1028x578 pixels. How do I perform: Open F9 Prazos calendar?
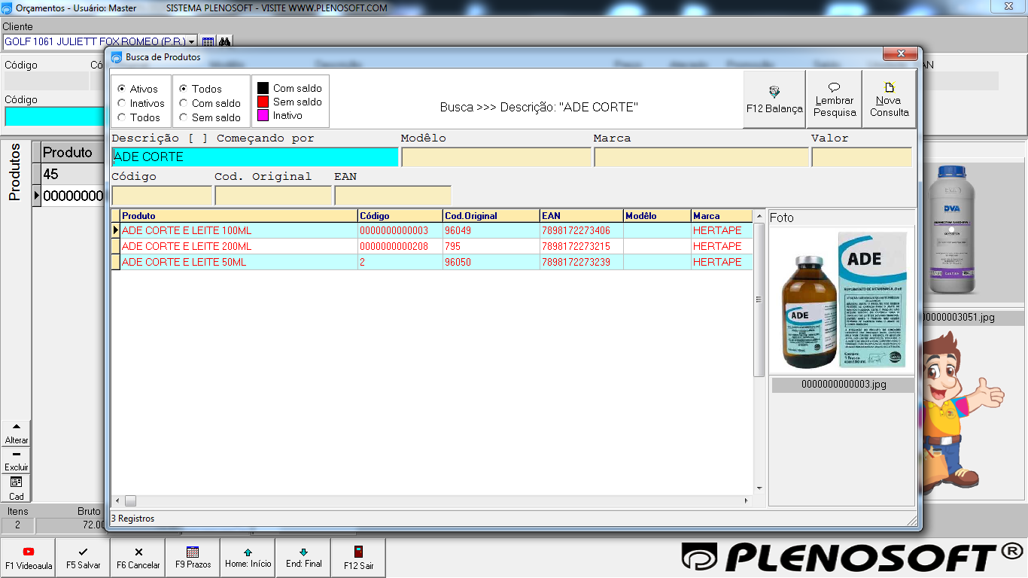[193, 558]
